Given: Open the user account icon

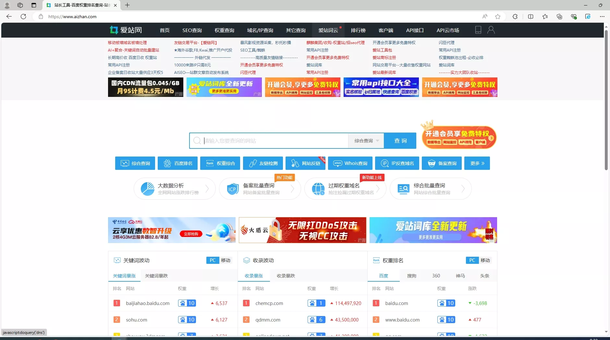Looking at the screenshot, I should (491, 30).
